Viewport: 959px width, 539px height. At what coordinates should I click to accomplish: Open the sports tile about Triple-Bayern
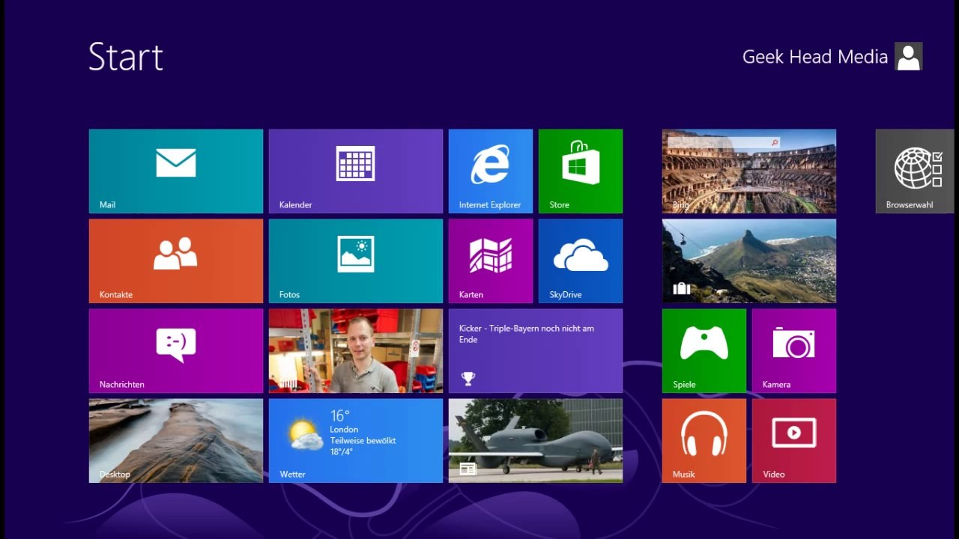536,351
